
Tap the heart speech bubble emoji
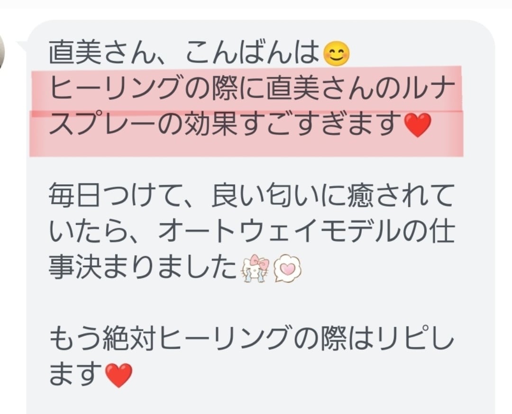tap(287, 269)
